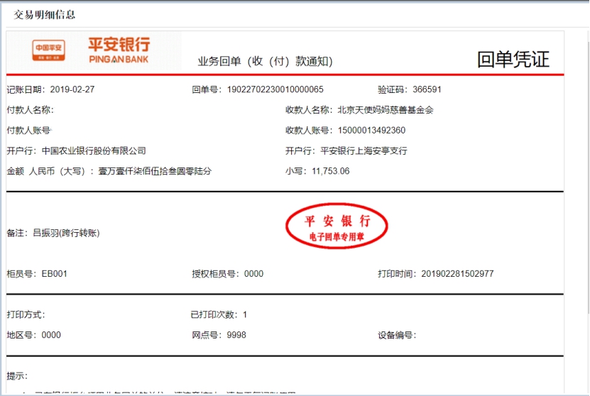Select the 记账日期 2019-02-27 text
This screenshot has height=396, width=590.
51,89
